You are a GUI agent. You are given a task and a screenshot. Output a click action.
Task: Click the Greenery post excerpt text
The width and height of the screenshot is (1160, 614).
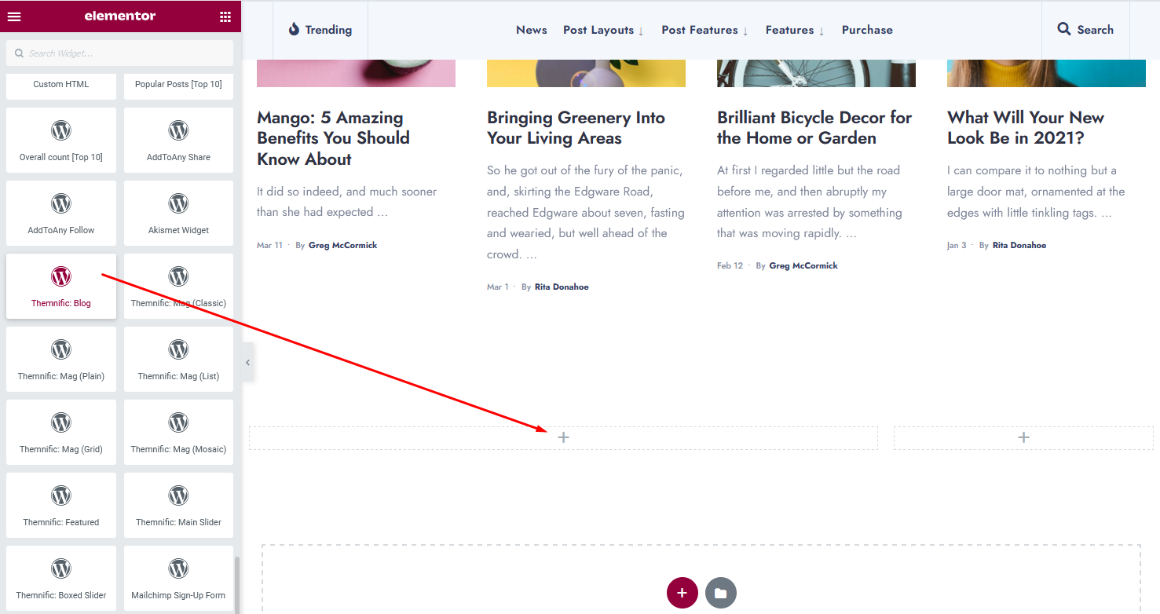tap(586, 212)
